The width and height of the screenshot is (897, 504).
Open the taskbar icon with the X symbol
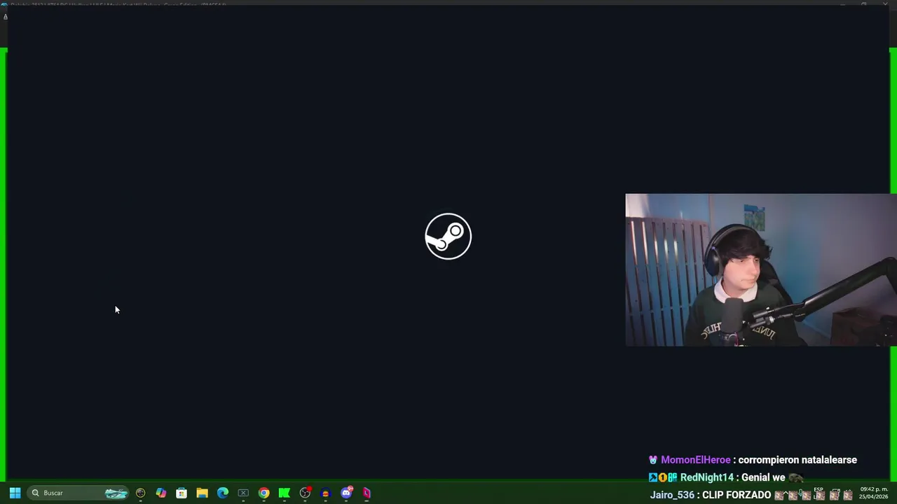point(243,493)
